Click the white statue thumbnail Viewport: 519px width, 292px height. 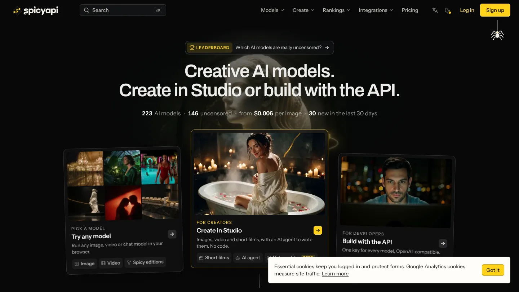coord(86,204)
